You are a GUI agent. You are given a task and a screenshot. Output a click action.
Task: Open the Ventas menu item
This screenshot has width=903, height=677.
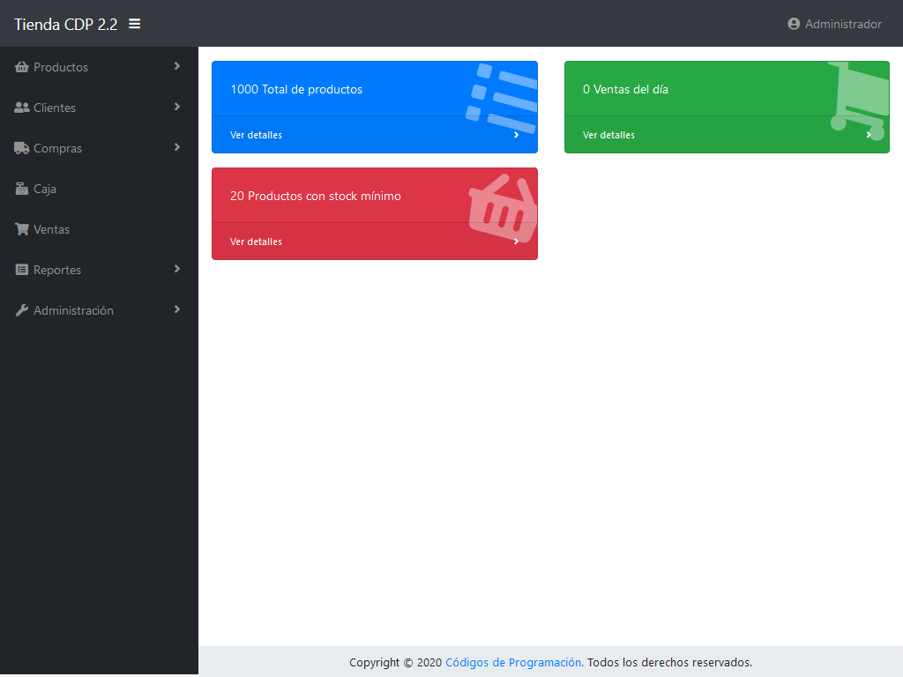coord(51,229)
